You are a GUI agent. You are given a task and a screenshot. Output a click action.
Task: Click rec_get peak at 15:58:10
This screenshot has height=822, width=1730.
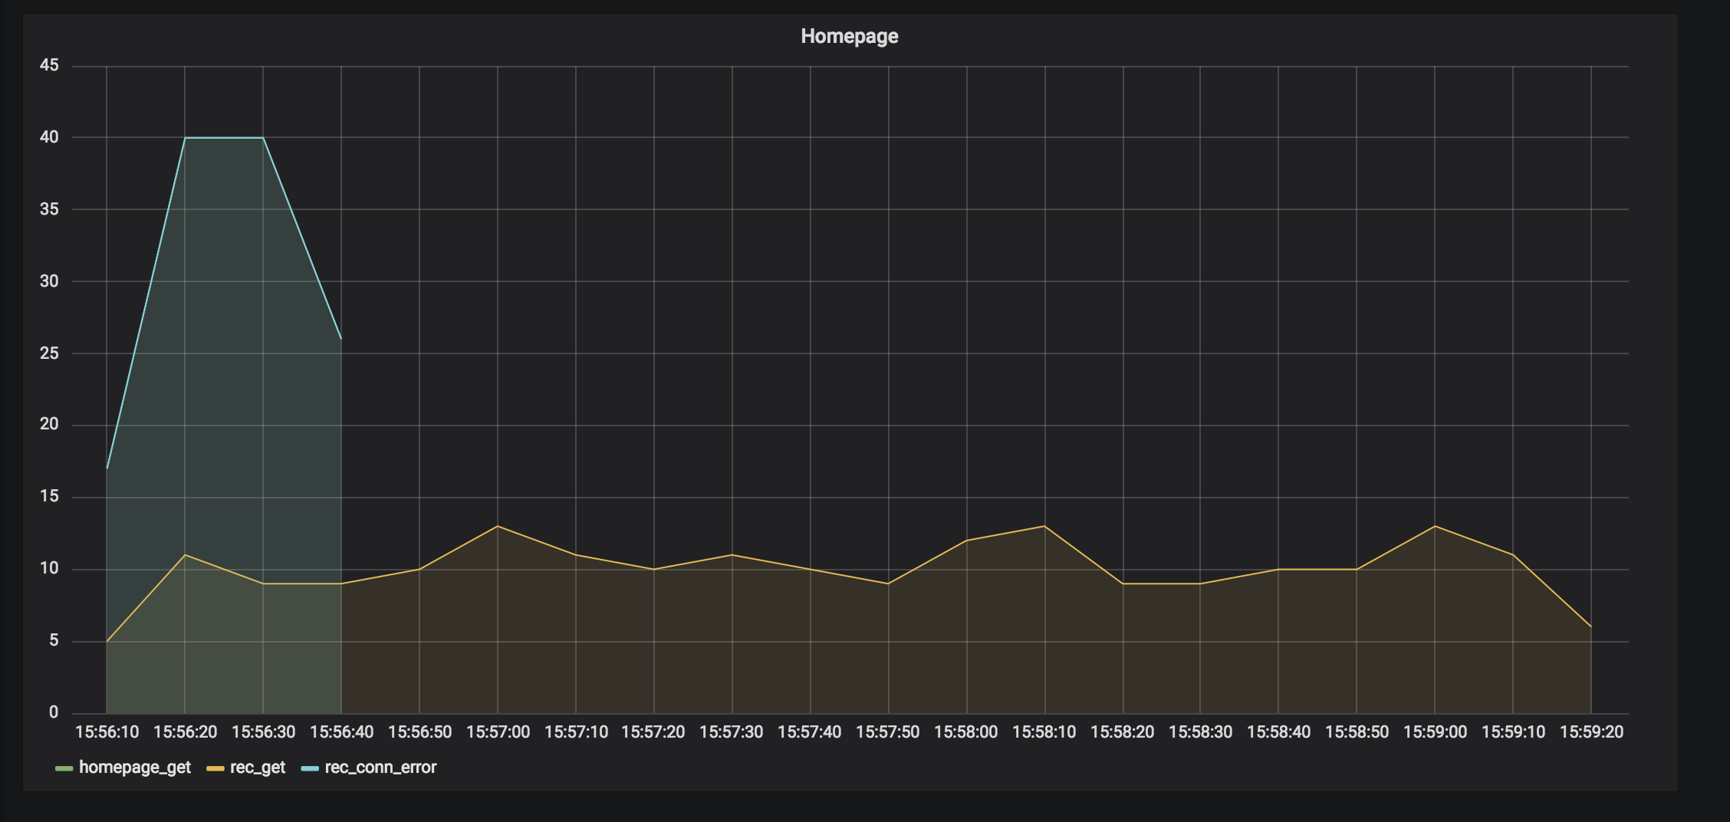point(1044,526)
